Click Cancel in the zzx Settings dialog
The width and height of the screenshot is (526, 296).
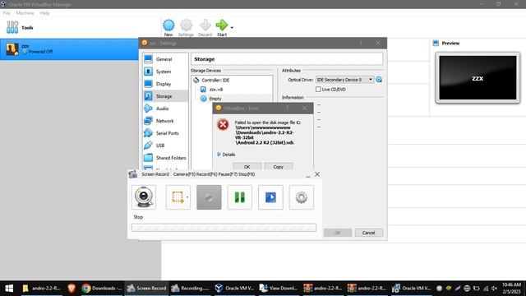tap(368, 233)
